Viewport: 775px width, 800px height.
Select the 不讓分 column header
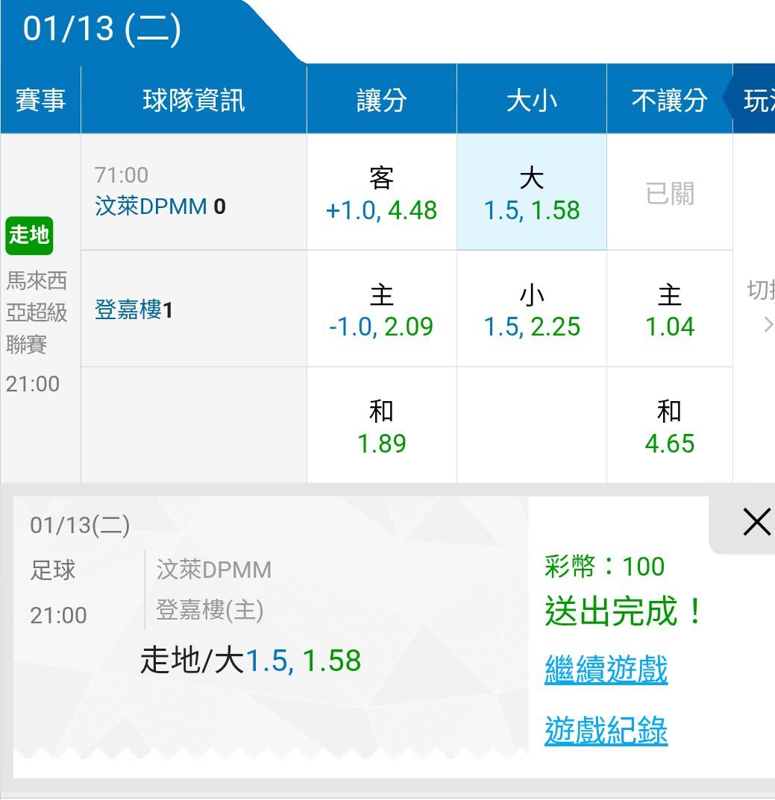pyautogui.click(x=669, y=100)
